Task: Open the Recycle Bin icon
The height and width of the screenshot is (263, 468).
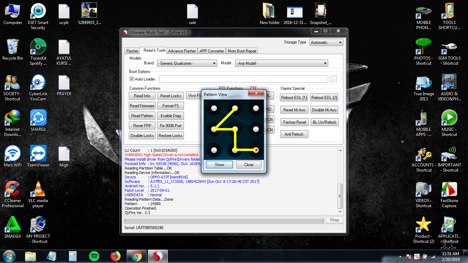Action: click(x=13, y=50)
